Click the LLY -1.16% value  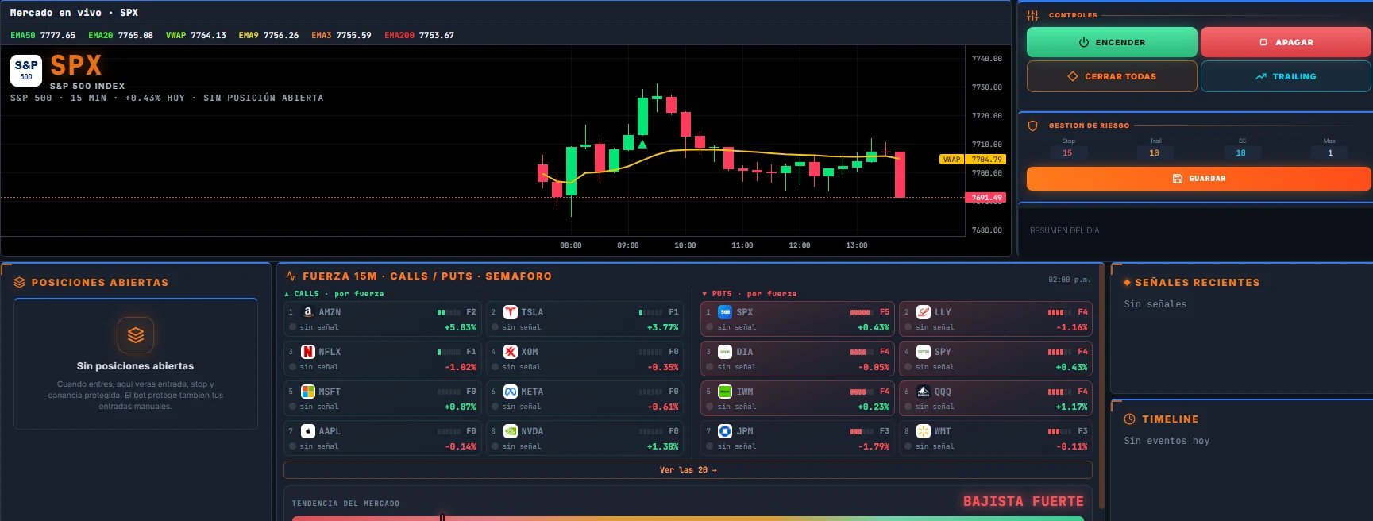coord(1072,327)
